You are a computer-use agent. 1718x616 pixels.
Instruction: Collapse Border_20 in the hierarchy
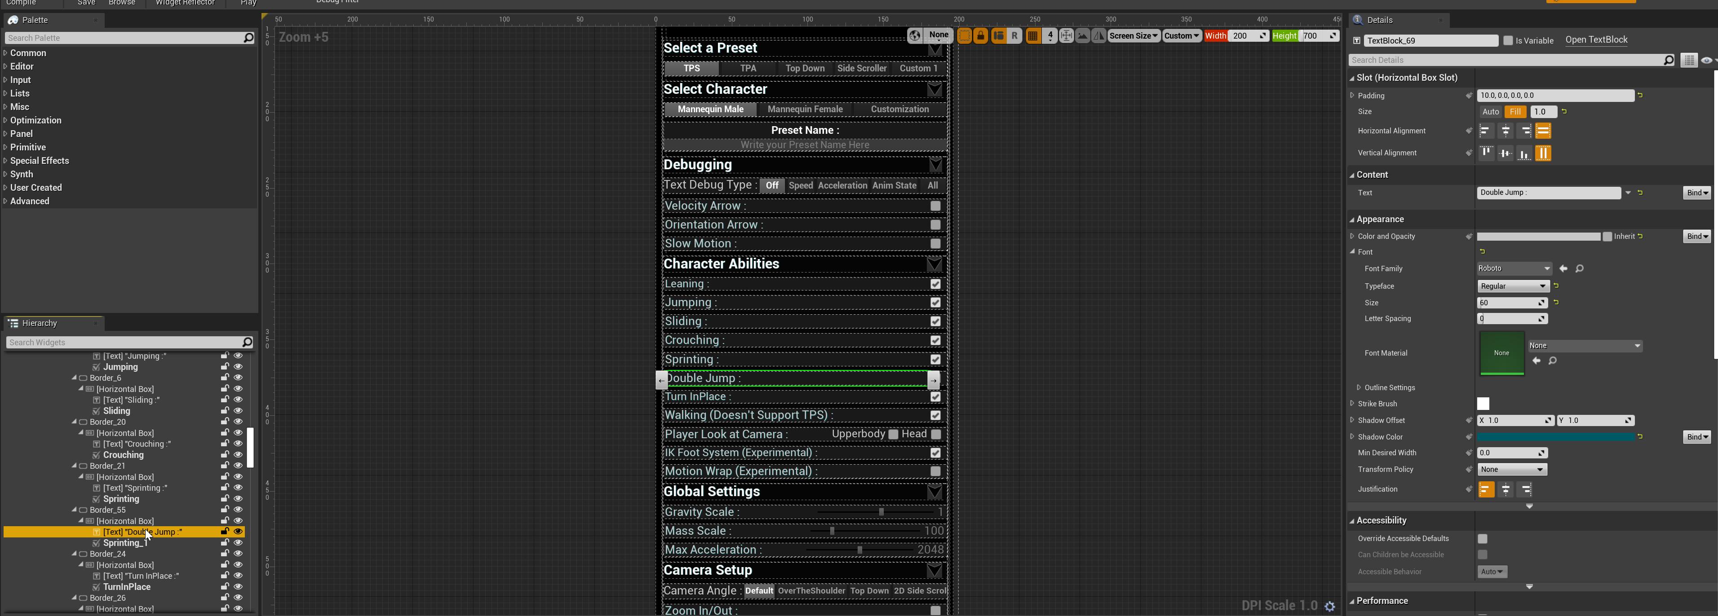point(74,422)
